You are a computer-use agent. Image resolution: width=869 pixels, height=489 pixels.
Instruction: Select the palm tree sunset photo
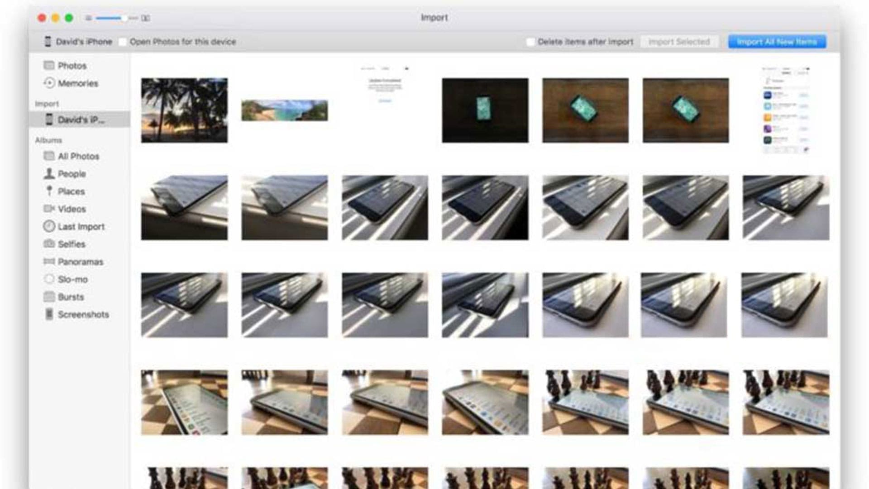tap(184, 110)
